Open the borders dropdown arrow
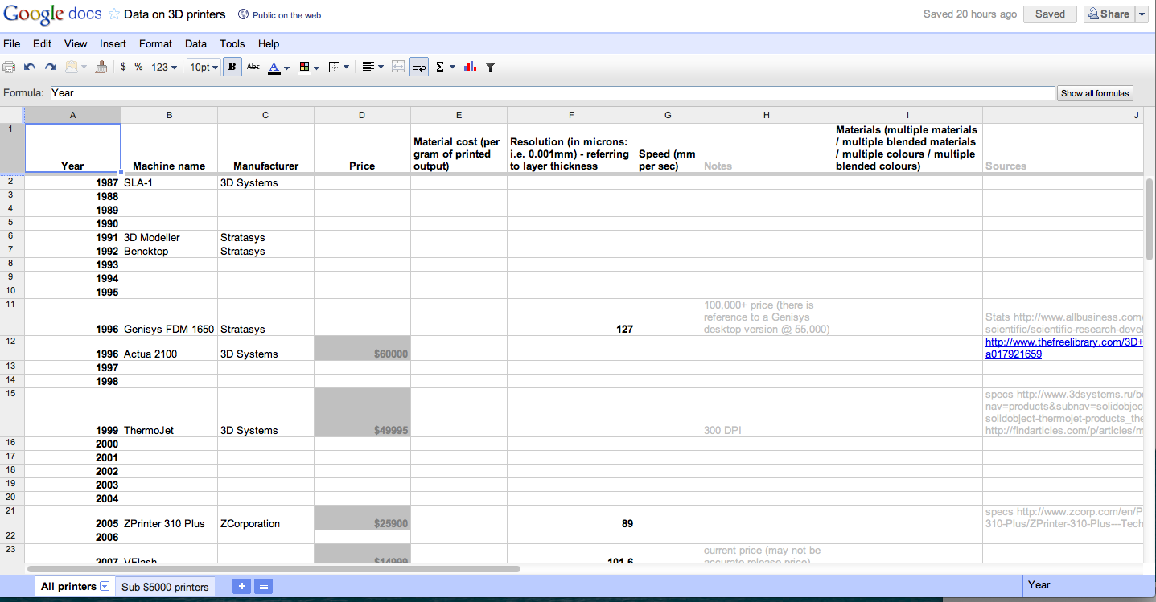 (347, 68)
